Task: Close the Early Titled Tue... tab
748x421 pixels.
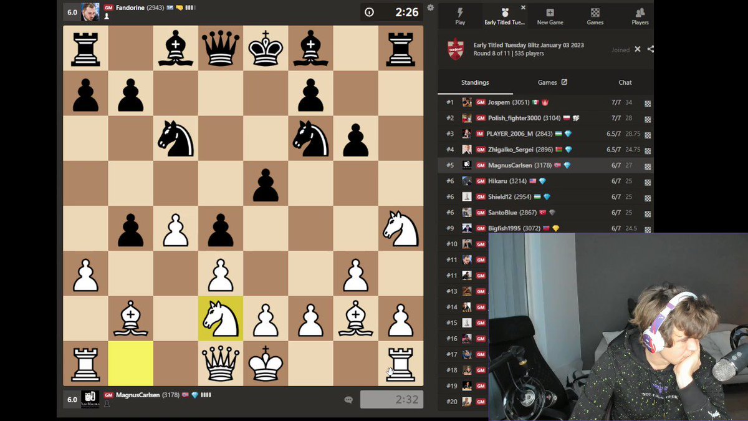Action: (523, 7)
